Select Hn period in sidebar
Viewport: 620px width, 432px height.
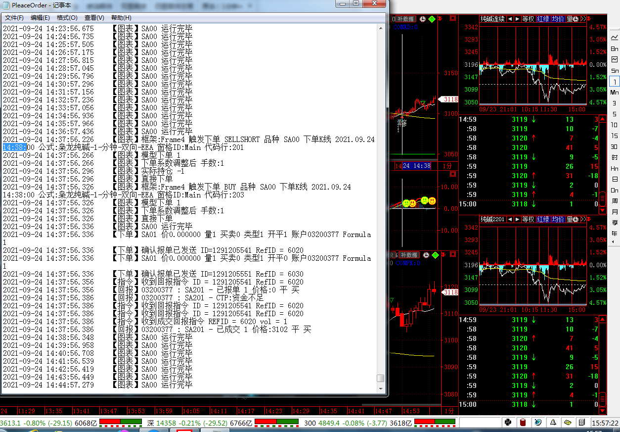[615, 168]
